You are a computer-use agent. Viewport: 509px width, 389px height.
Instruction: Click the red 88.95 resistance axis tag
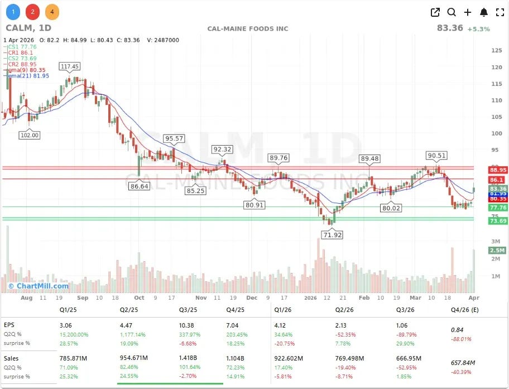[x=498, y=170]
